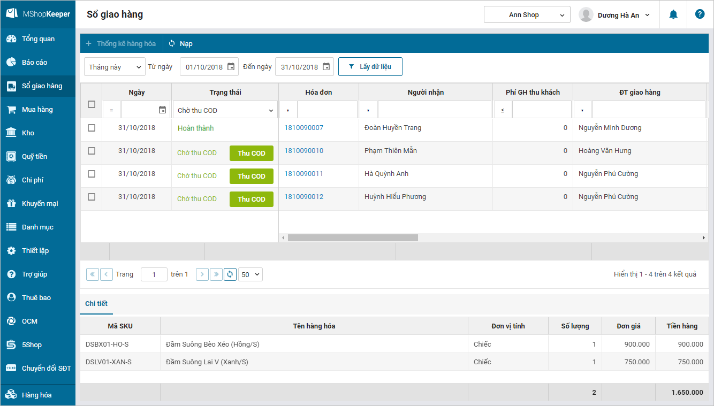Open the Tháng này period dropdown
Screen dimensions: 714x406
115,67
